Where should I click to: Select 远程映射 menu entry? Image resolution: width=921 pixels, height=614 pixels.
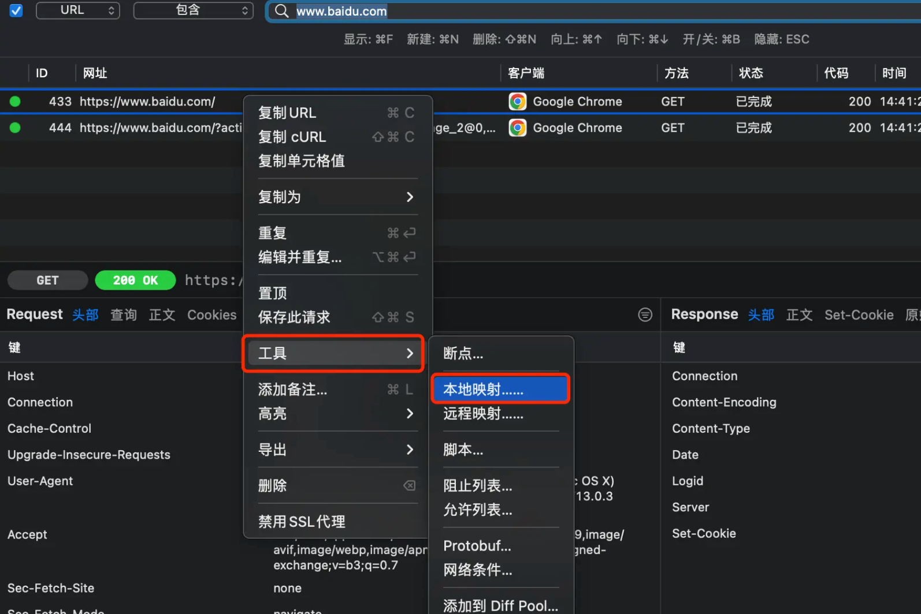click(x=500, y=413)
